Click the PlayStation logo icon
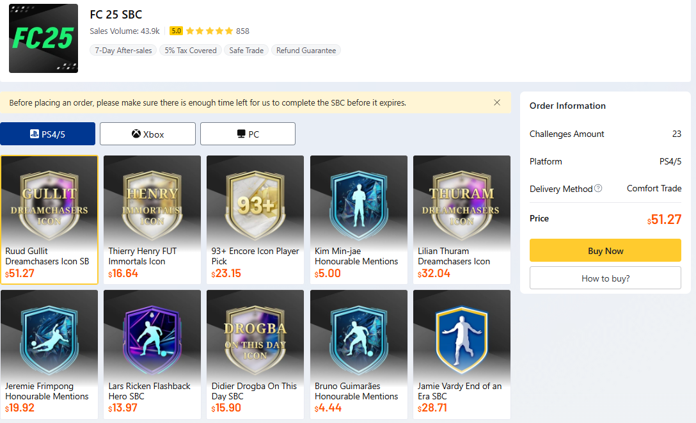This screenshot has height=423, width=696. 34,134
